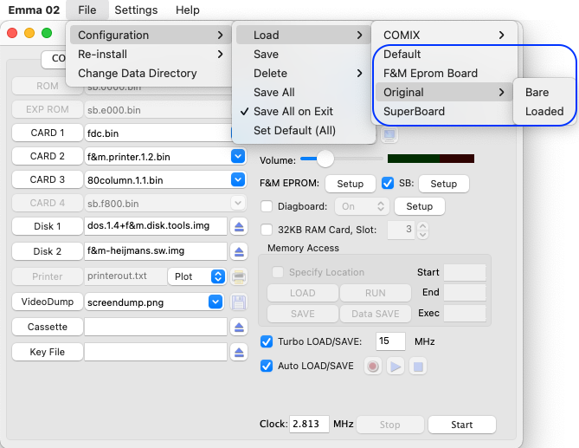Click the cassette play button

pos(396,367)
